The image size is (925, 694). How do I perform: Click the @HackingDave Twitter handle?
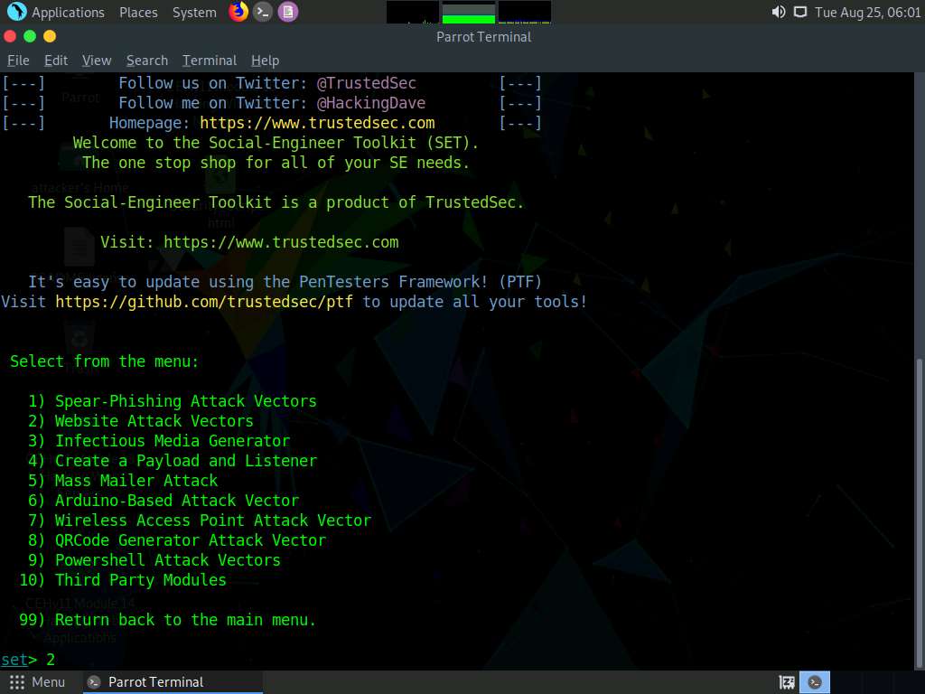click(371, 103)
